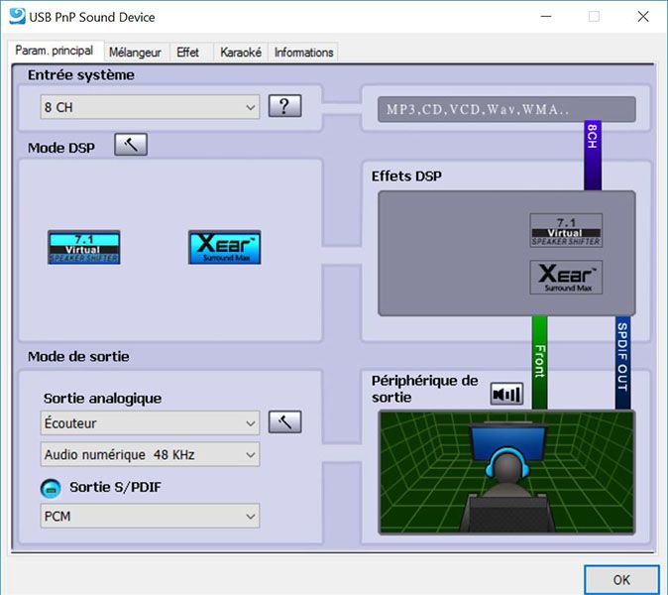The image size is (668, 595).
Task: Expand the Audio numérique 48 KHz dropdown
Action: click(151, 455)
